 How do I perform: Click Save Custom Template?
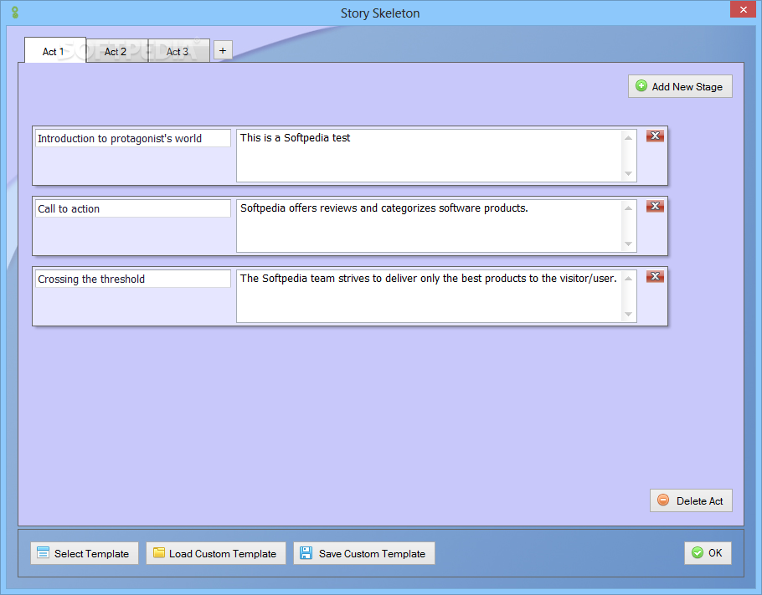(x=364, y=554)
